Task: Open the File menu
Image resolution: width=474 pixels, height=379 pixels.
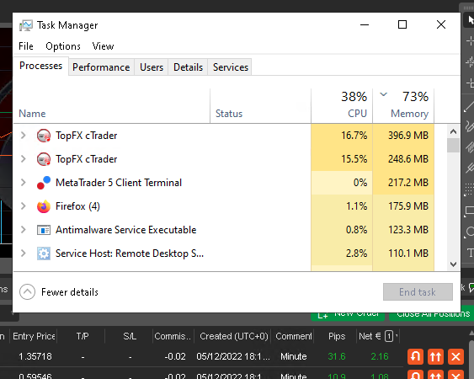Action: (x=26, y=46)
